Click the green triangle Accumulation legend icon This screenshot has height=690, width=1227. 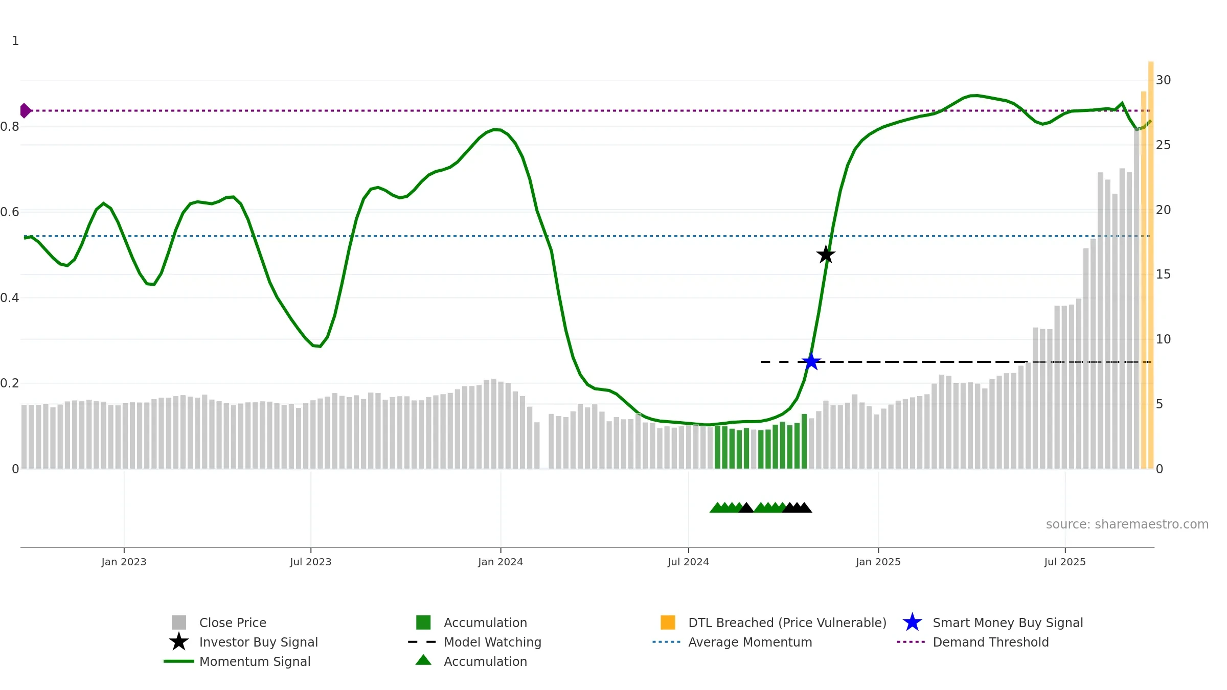(423, 660)
